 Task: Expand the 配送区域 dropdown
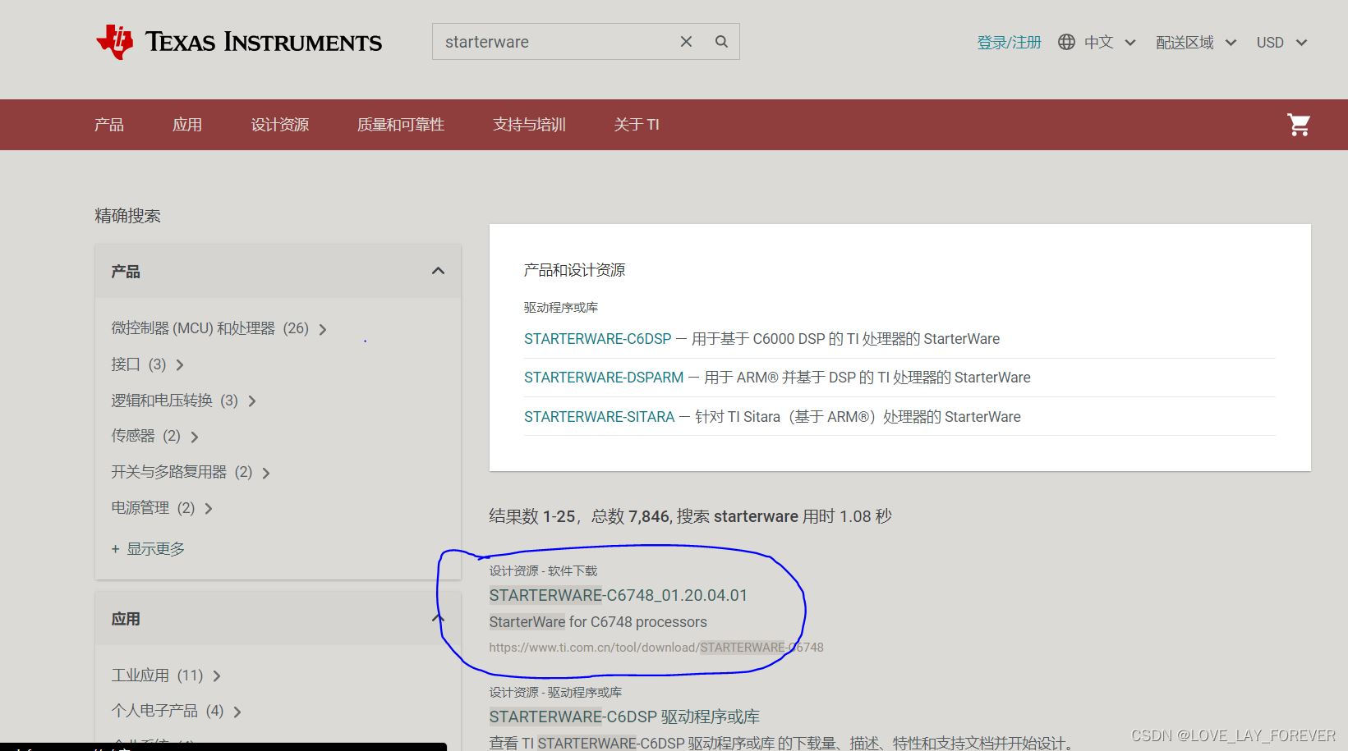pyautogui.click(x=1196, y=42)
